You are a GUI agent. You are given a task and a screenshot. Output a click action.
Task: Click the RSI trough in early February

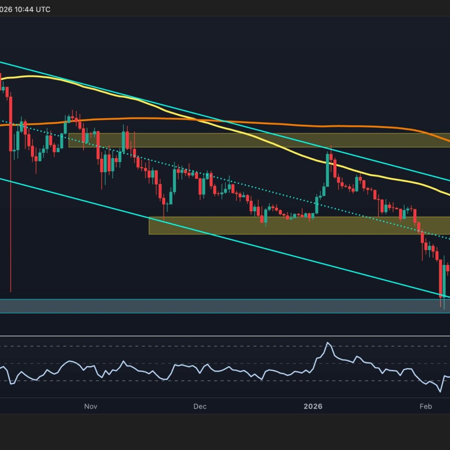439,391
